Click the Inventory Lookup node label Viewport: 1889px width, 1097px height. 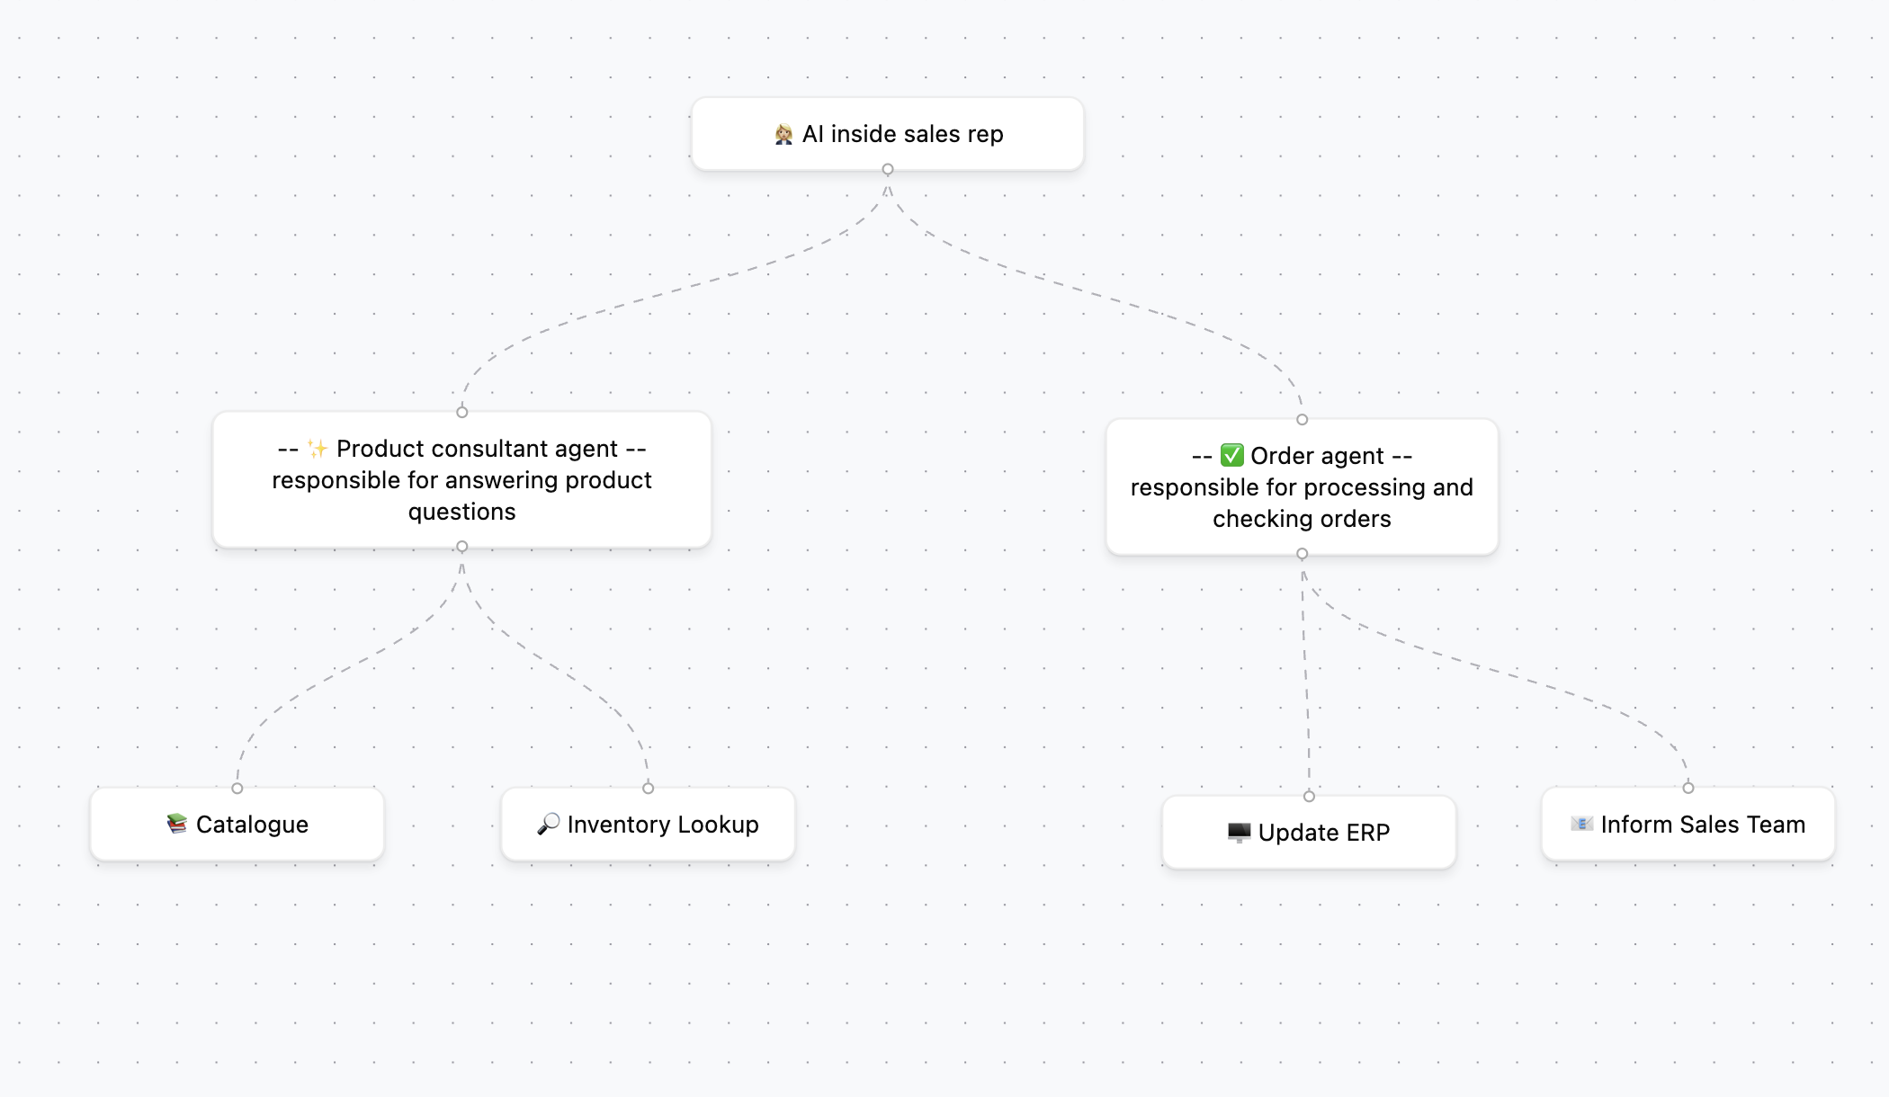663,825
